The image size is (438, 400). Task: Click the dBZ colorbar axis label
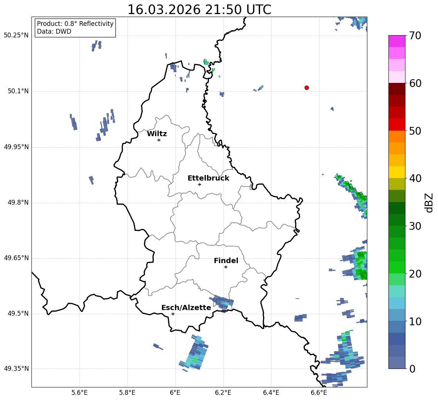[429, 202]
